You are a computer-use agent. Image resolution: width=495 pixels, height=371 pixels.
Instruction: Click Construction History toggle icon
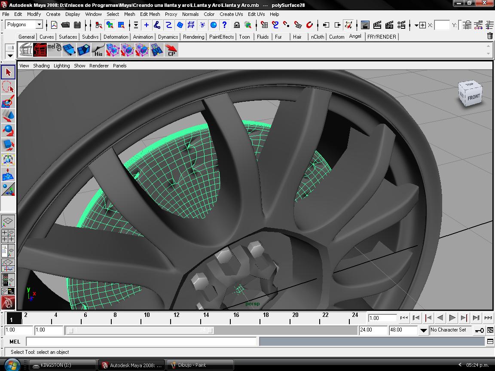[348, 25]
